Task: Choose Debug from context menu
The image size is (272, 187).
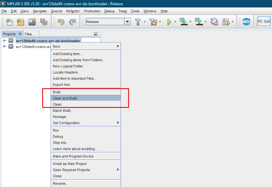Action: pyautogui.click(x=86, y=136)
